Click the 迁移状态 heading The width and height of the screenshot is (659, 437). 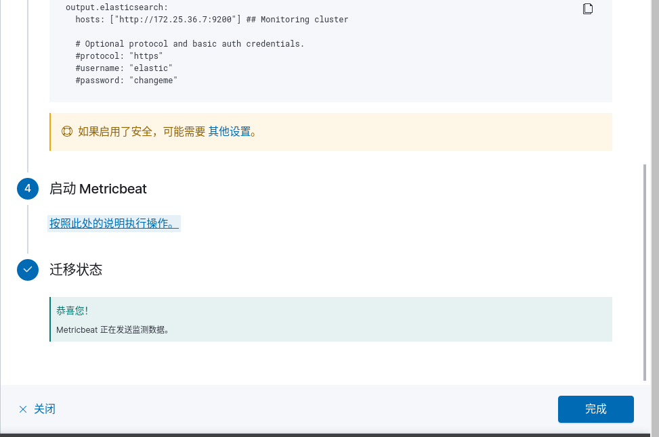click(76, 269)
